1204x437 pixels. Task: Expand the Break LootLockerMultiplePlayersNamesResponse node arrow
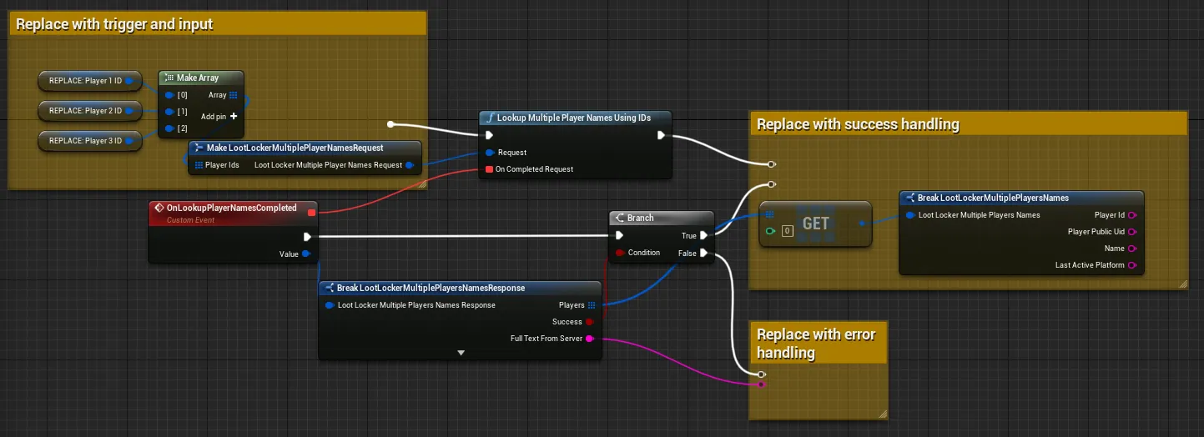[461, 353]
